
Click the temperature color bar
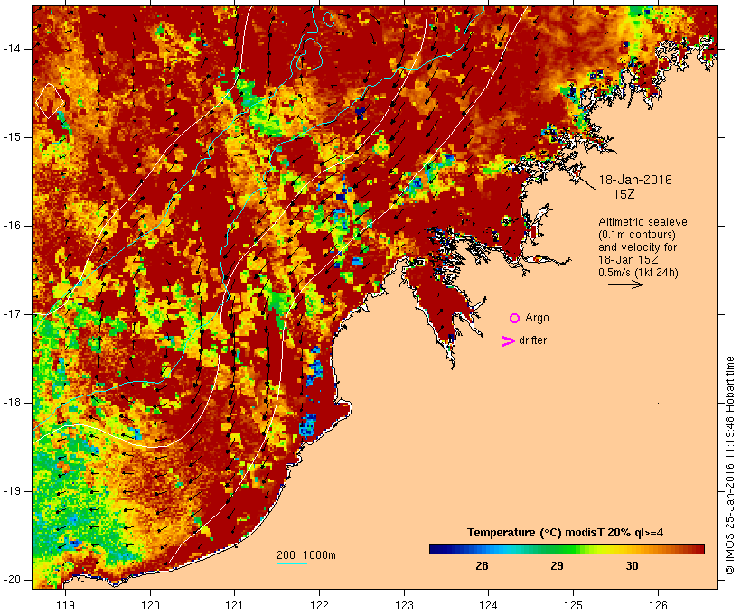[x=567, y=549]
